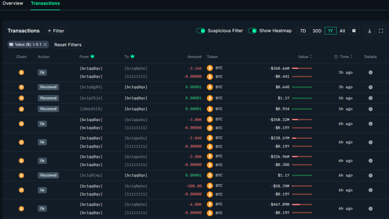Download the transactions list
This screenshot has height=219, width=389.
coord(369,31)
